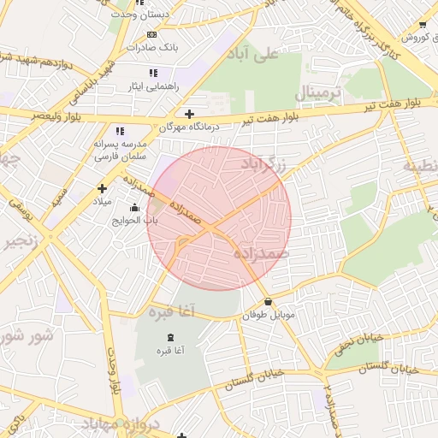Click the صمدزاده street label inside the circle

click(x=186, y=213)
